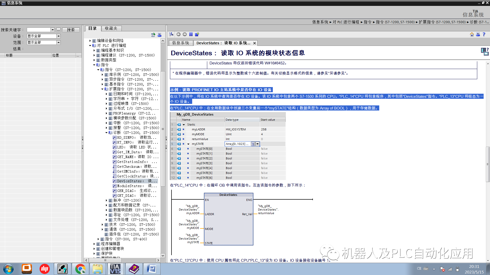Print the current help topic

pos(478,34)
